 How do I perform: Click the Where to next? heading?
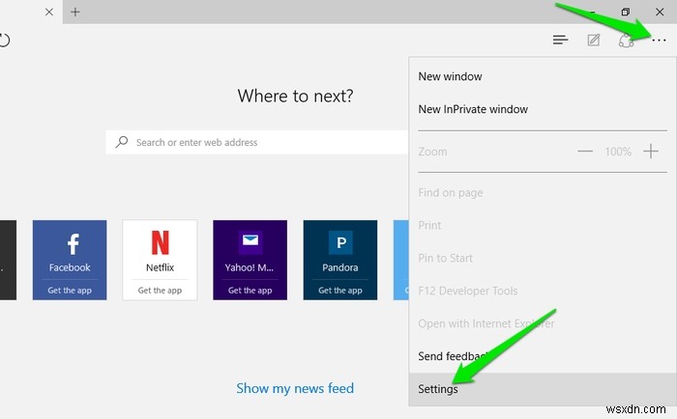295,96
